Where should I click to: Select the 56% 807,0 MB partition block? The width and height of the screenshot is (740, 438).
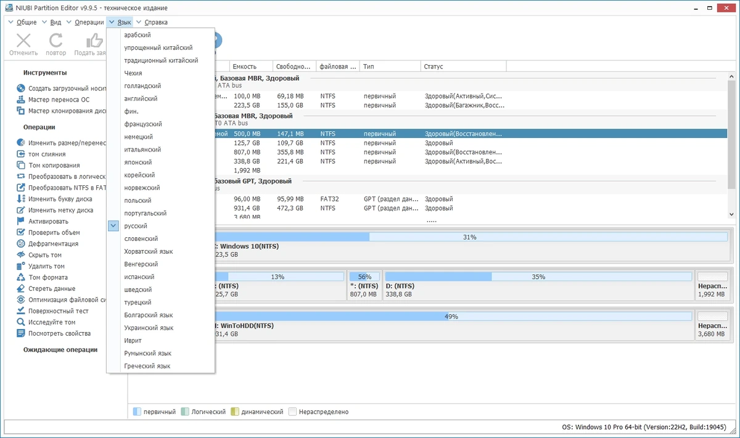pos(364,285)
